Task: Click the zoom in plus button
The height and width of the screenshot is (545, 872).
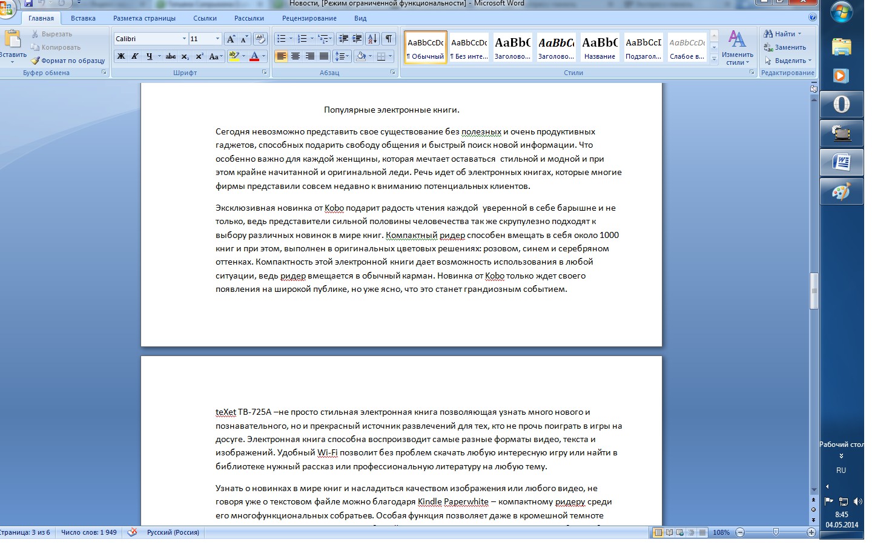Action: tap(811, 532)
